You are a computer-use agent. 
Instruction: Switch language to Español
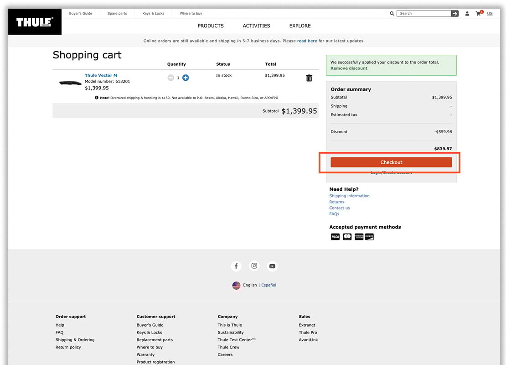(268, 285)
